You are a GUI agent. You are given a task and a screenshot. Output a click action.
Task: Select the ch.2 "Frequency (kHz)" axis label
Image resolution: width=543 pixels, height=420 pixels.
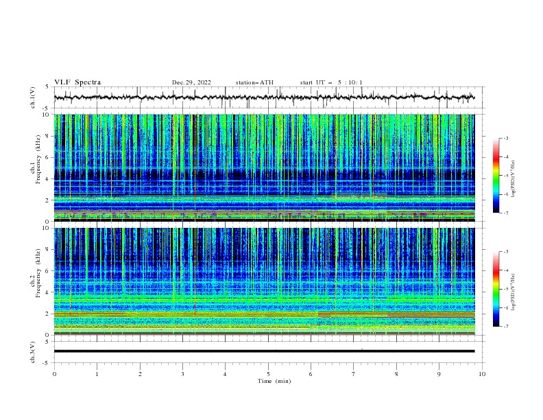(x=38, y=272)
